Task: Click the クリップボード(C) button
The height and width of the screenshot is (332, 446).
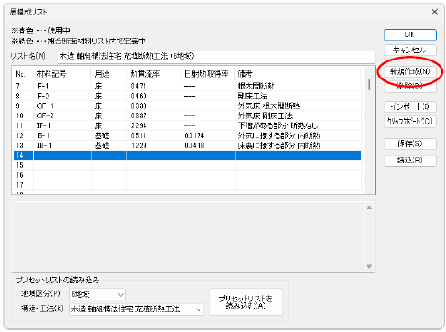Action: (x=410, y=121)
